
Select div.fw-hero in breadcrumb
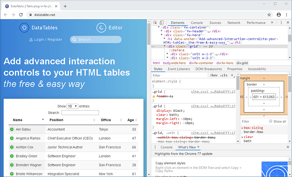click(x=225, y=63)
